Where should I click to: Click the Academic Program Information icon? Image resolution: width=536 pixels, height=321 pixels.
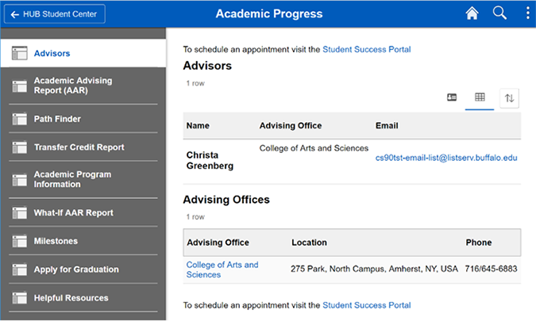20,180
